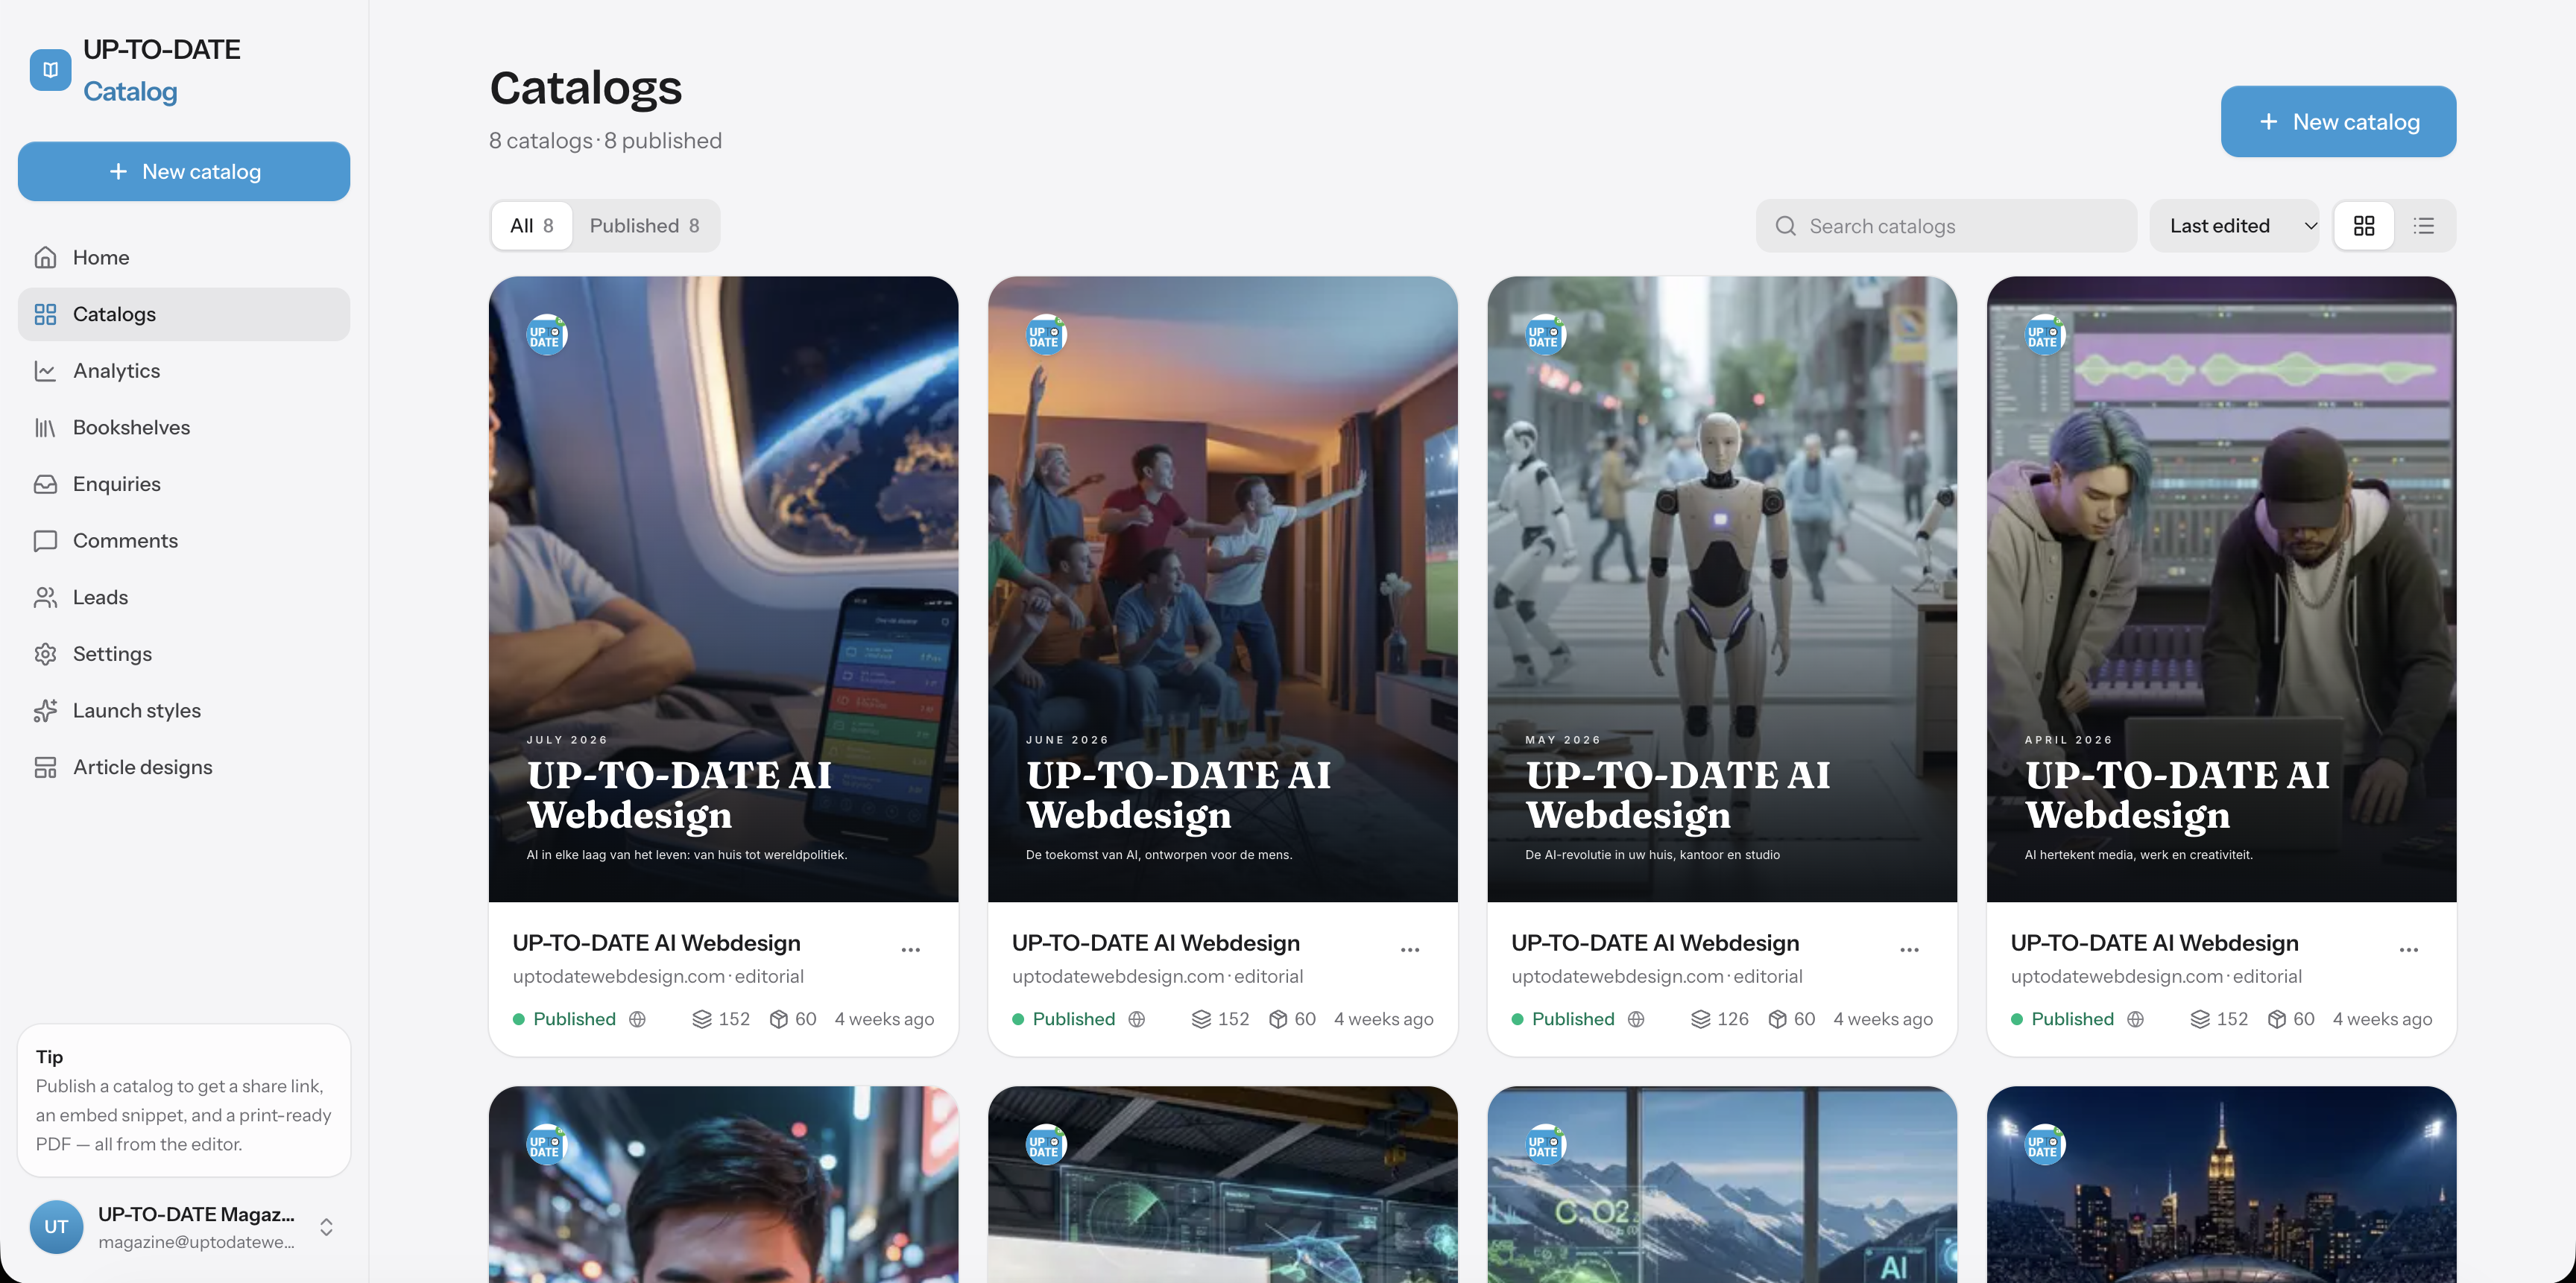Click box icon on June 2026 card
This screenshot has height=1283, width=2576.
click(1278, 1020)
